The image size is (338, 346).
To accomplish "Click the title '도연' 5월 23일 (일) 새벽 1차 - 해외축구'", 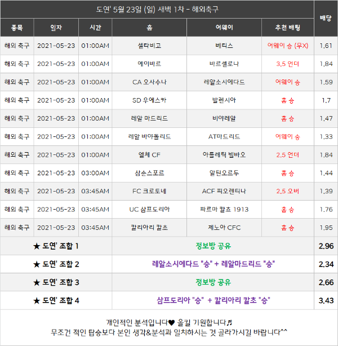I will pos(157,10).
